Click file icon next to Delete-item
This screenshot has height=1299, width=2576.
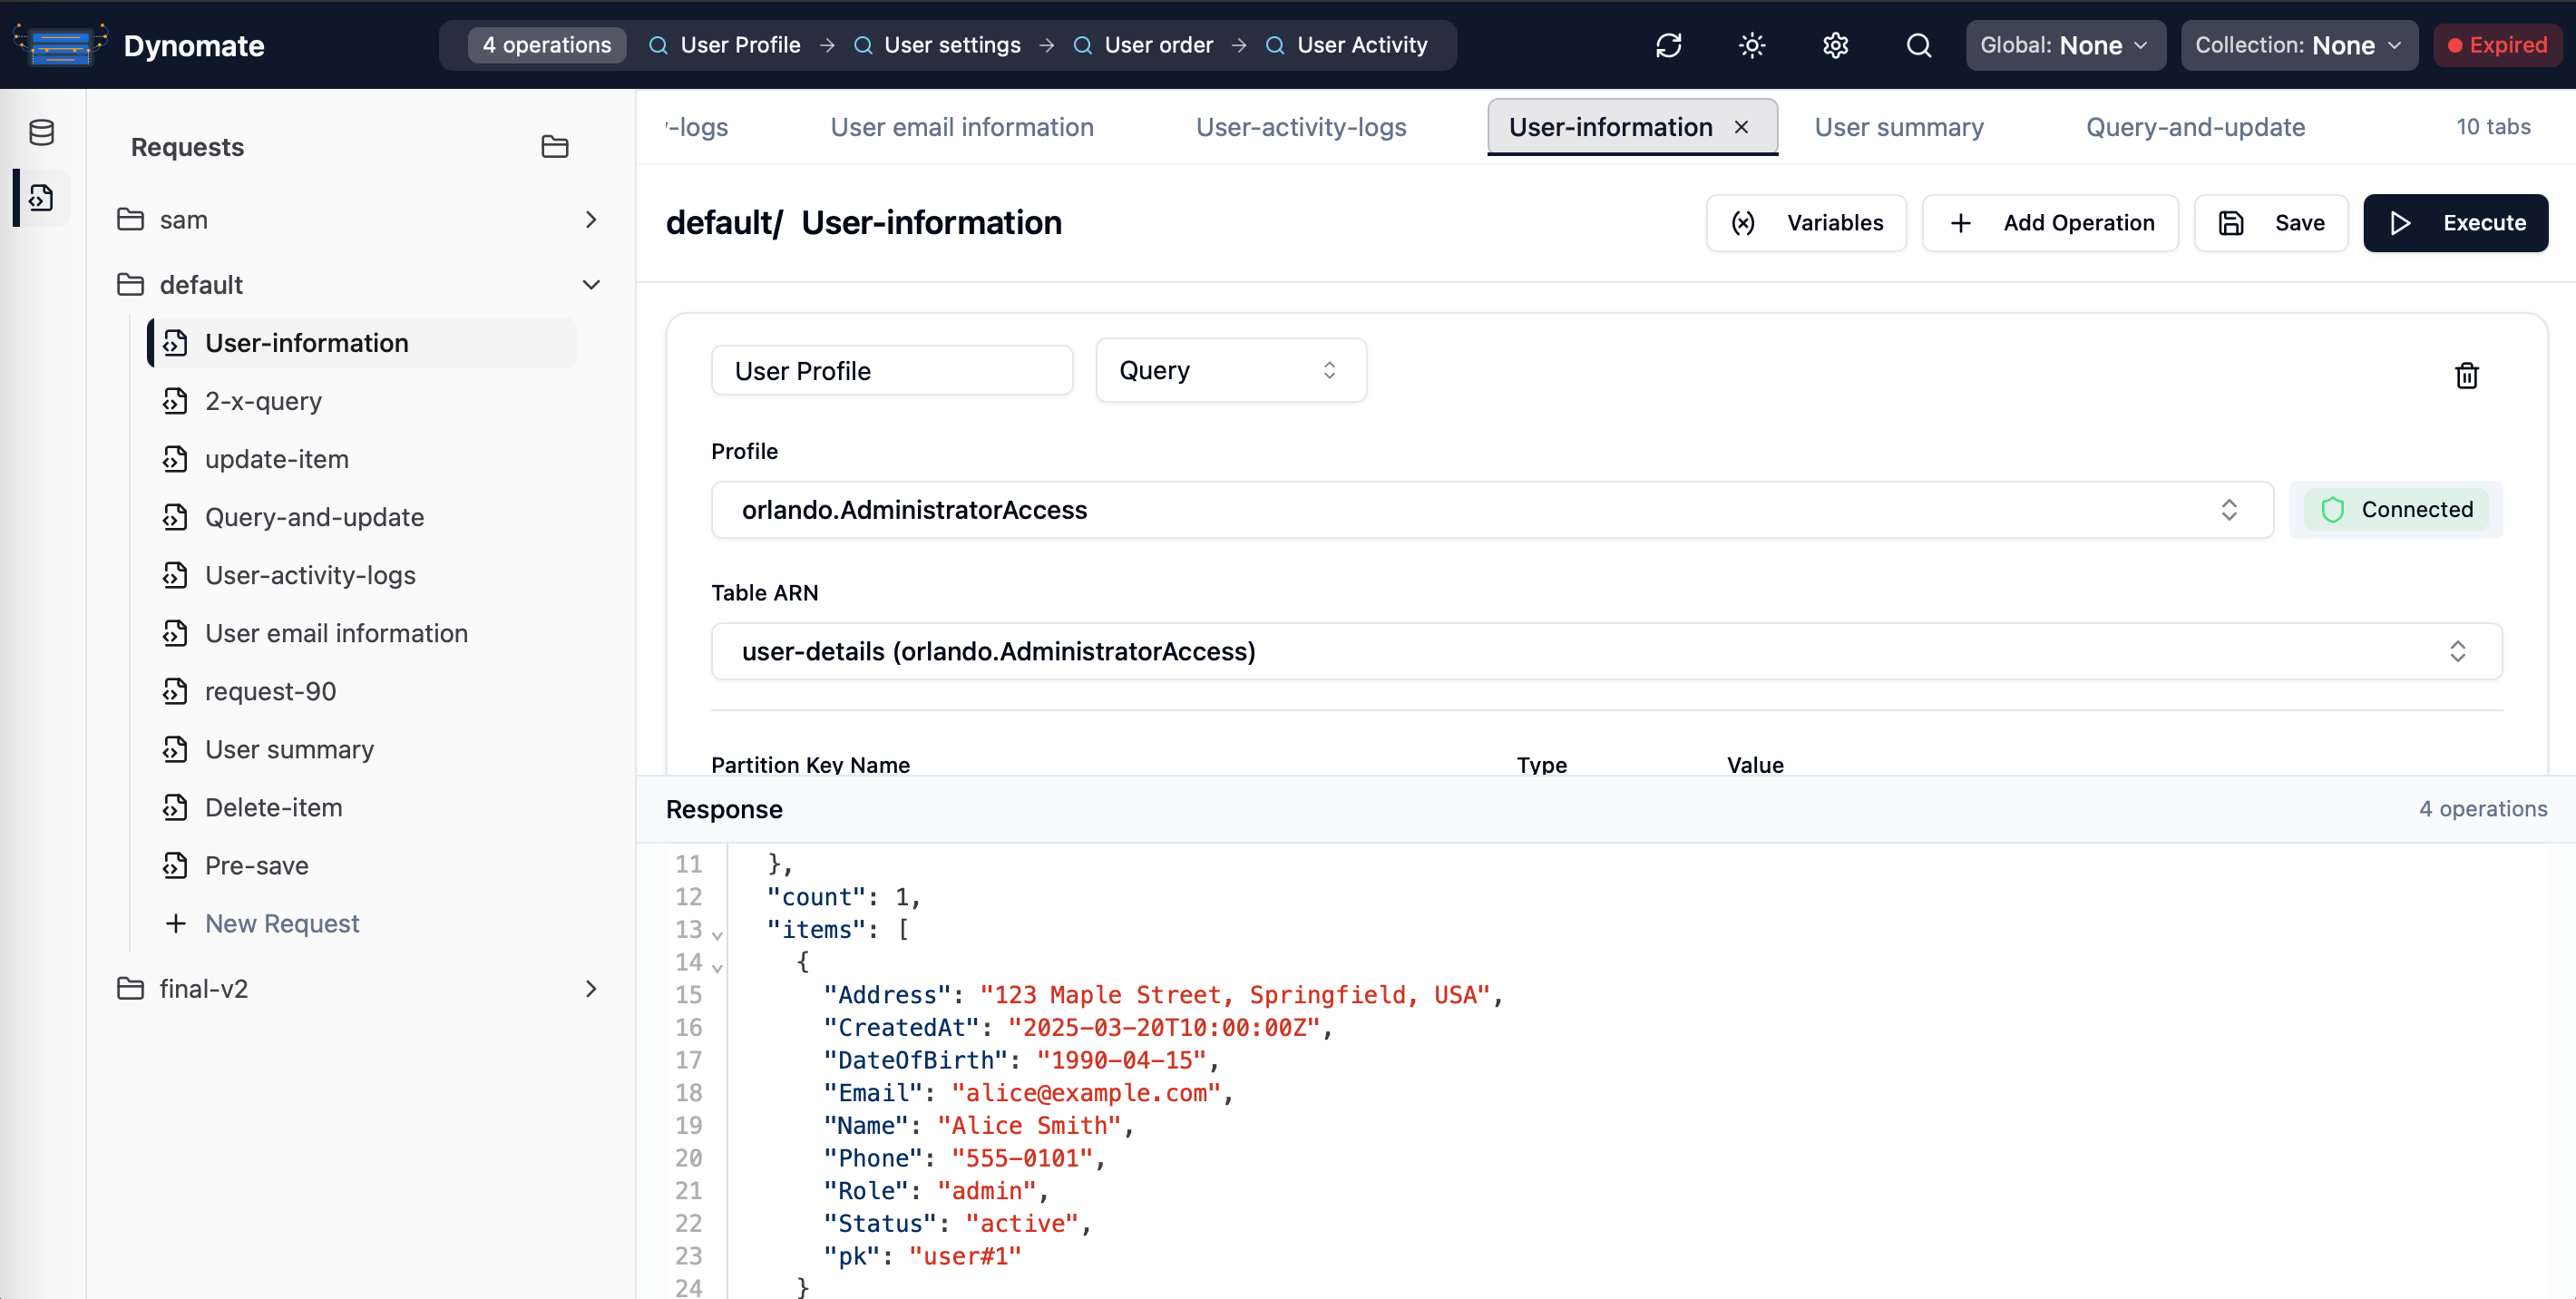click(x=175, y=807)
